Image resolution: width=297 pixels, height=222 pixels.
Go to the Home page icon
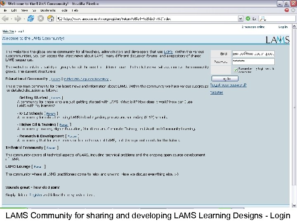pos(51,18)
